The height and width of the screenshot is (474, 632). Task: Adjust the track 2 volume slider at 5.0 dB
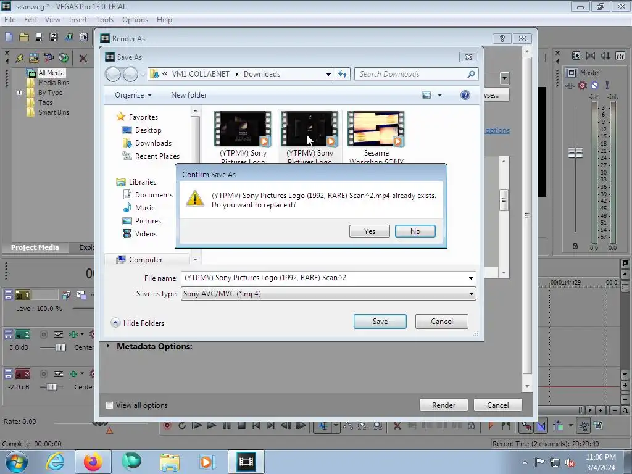tap(60, 347)
